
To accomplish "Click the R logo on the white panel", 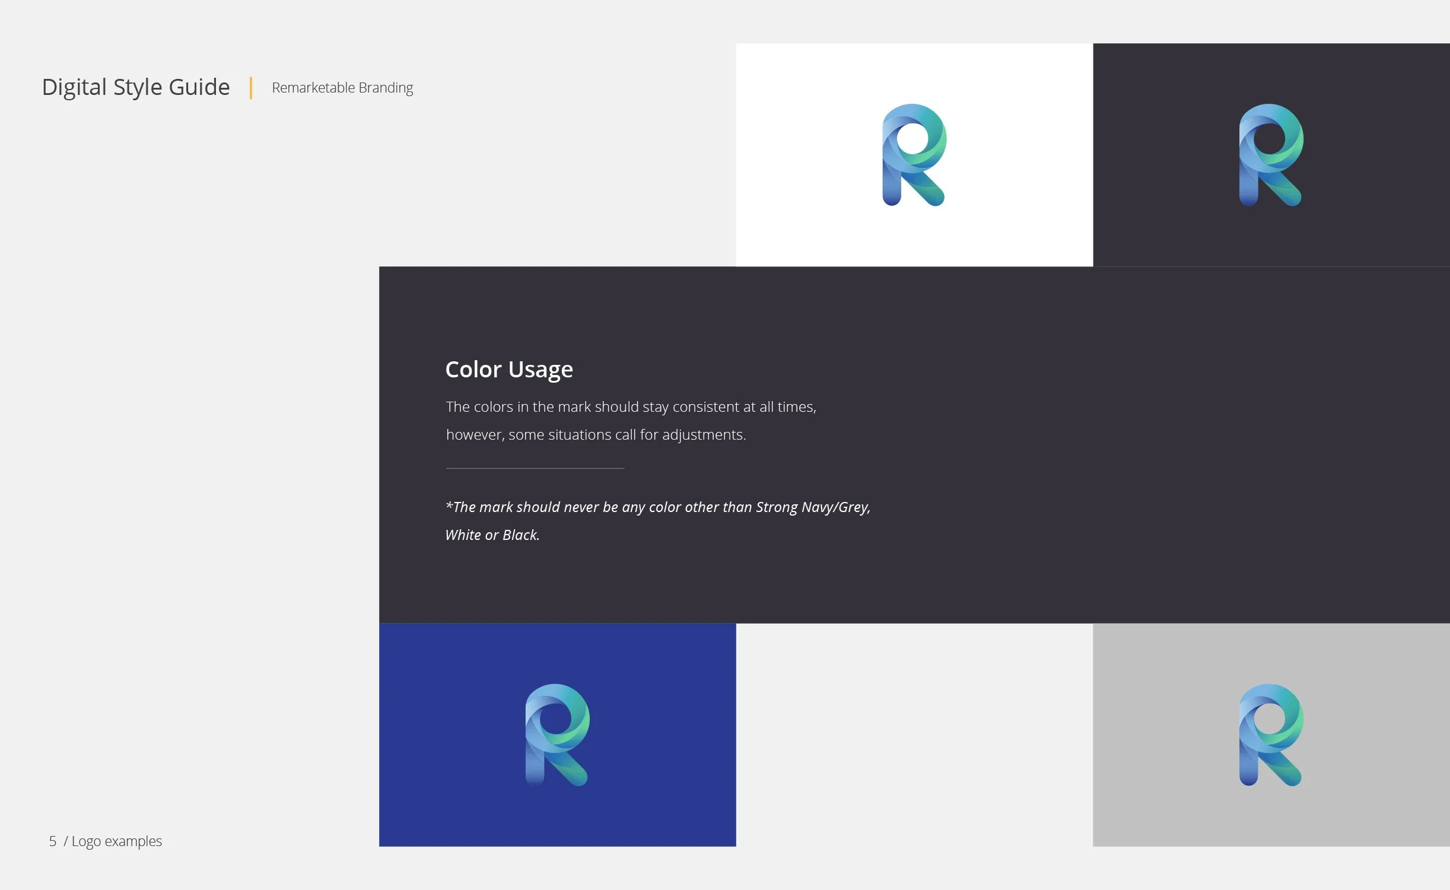I will coord(914,155).
